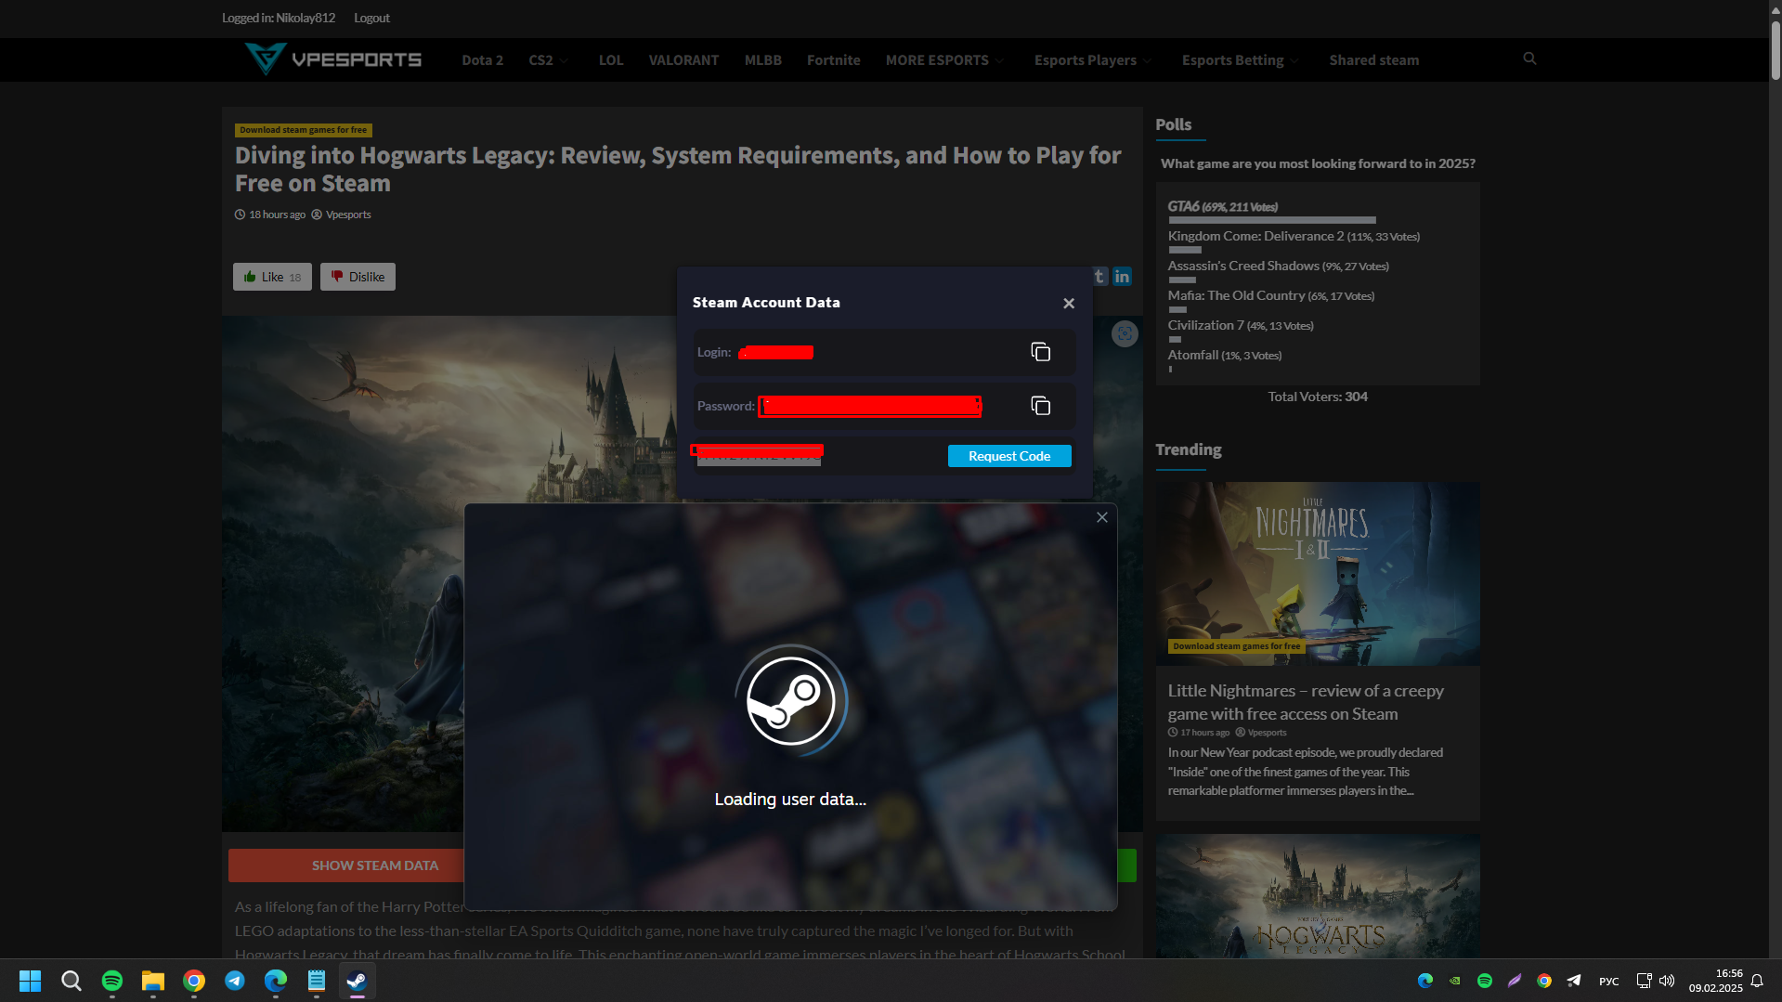Open the MLBB section
1782x1002 pixels.
coord(763,60)
